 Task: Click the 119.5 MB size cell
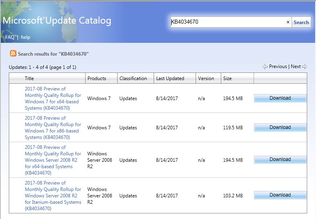coord(233,128)
